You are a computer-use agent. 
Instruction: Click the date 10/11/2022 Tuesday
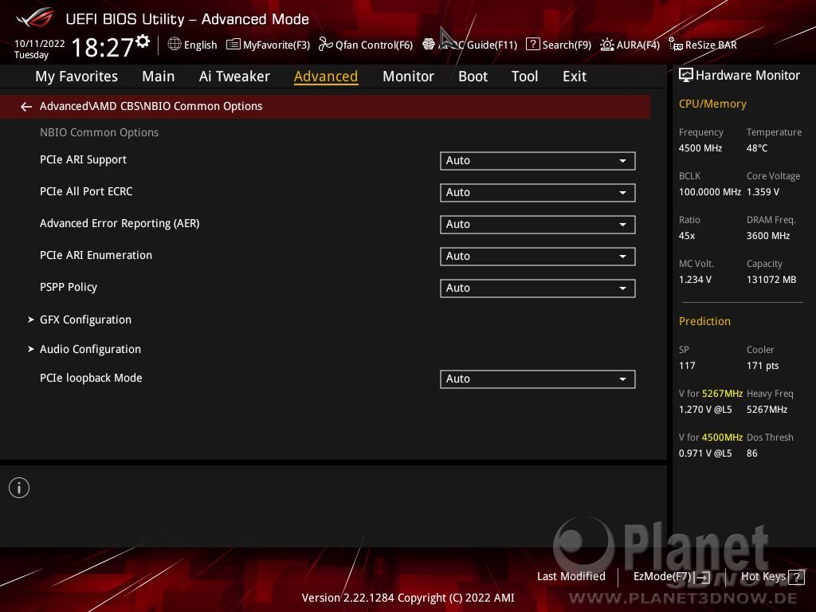click(x=40, y=49)
